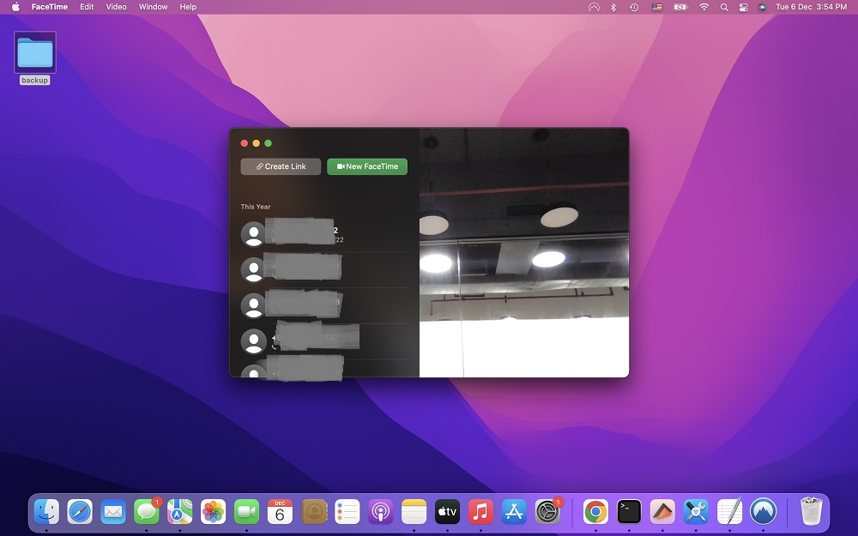
Task: Open Messages with one unread badge
Action: click(147, 512)
